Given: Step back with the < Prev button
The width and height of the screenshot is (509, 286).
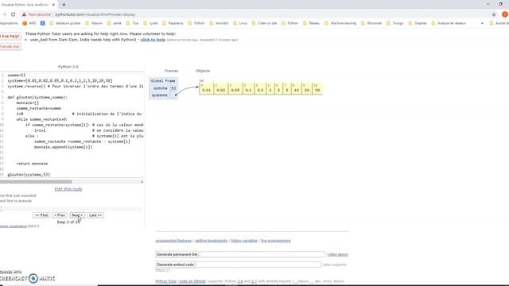Looking at the screenshot, I should click(60, 215).
